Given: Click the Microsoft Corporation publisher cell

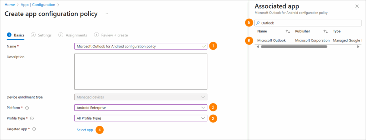Looking at the screenshot, I should tap(312, 40).
